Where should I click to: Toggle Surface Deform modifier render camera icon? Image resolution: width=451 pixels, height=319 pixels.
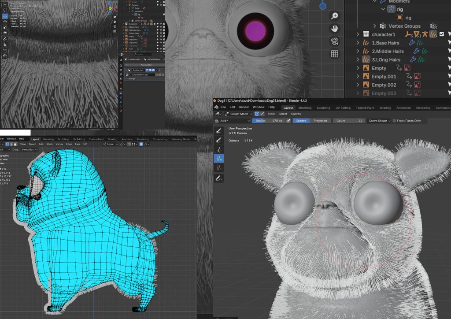153,70
